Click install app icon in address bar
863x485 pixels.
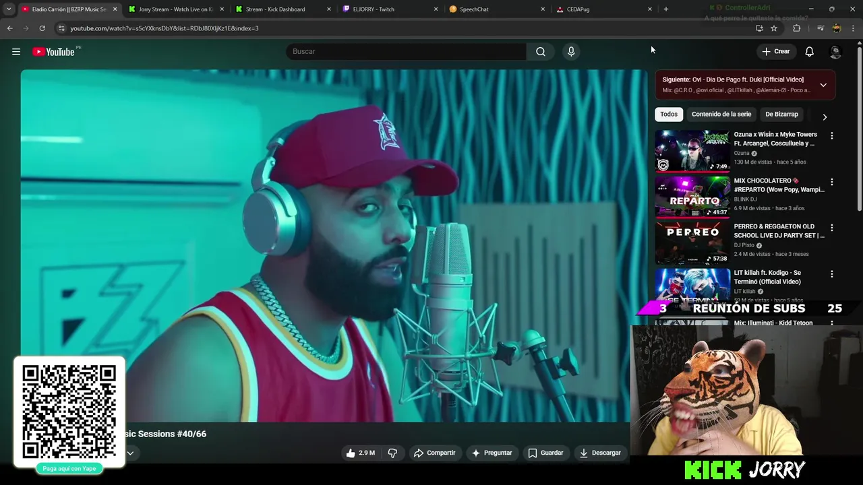point(759,28)
